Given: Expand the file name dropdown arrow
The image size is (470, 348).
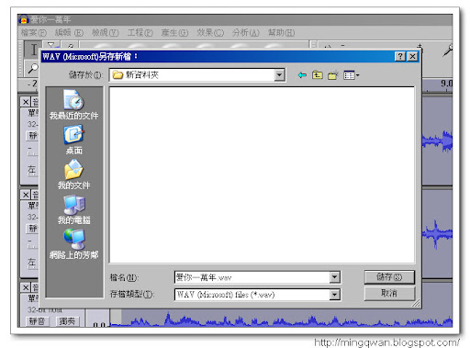Looking at the screenshot, I should (334, 277).
